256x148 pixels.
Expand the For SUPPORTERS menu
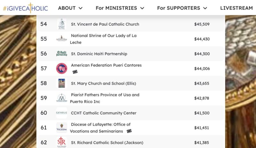click(182, 8)
